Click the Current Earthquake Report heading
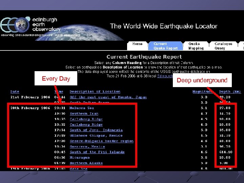This screenshot has width=244, height=183. 144,57
